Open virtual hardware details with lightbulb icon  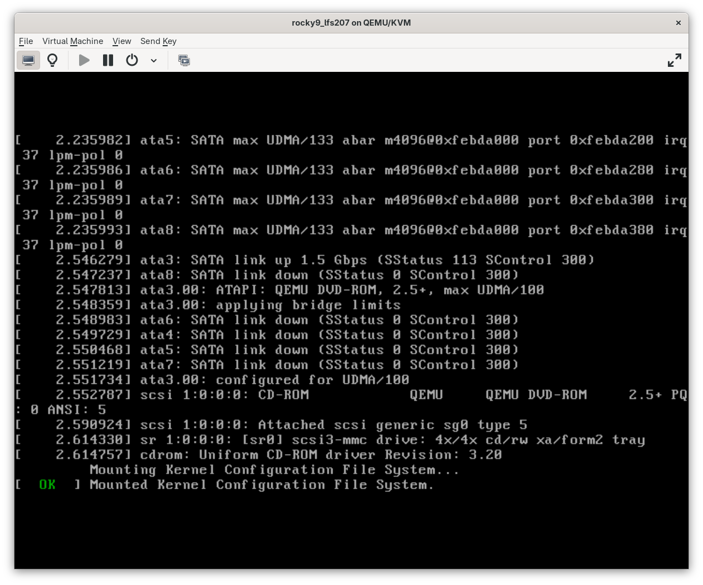pyautogui.click(x=52, y=60)
